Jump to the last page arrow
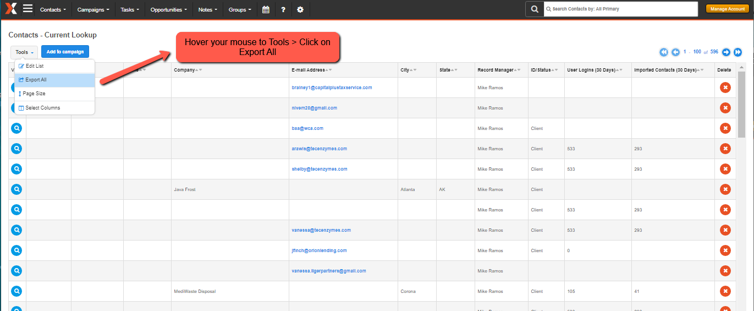754x311 pixels. tap(738, 52)
